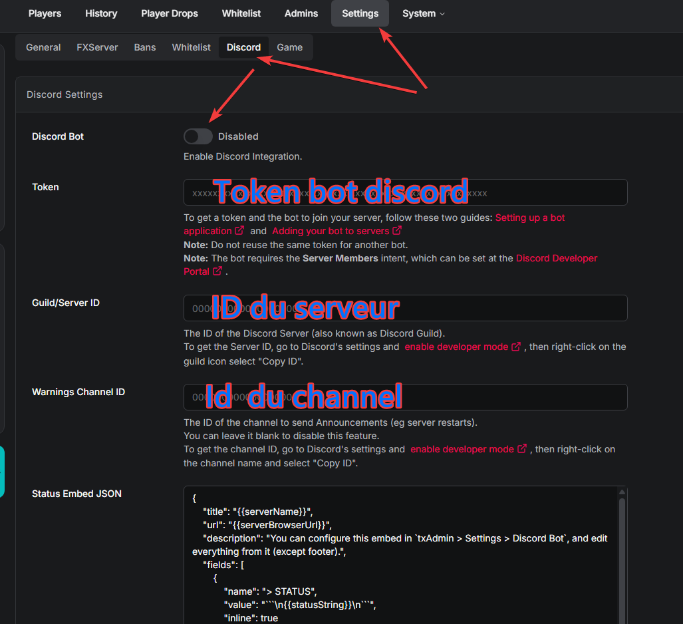Viewport: 683px width, 624px height.
Task: Click external-link icon beside 'Setting up a bot application'
Action: (239, 231)
